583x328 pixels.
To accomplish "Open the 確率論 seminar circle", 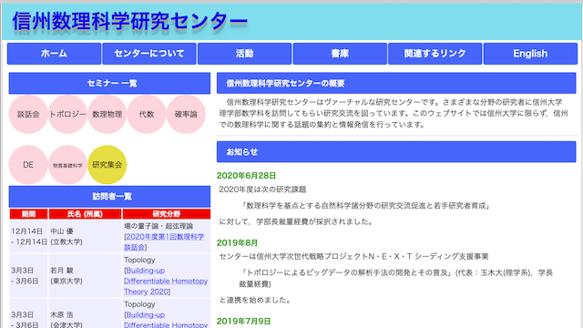I will [186, 114].
